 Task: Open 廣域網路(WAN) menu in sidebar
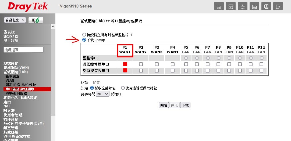click(16, 68)
